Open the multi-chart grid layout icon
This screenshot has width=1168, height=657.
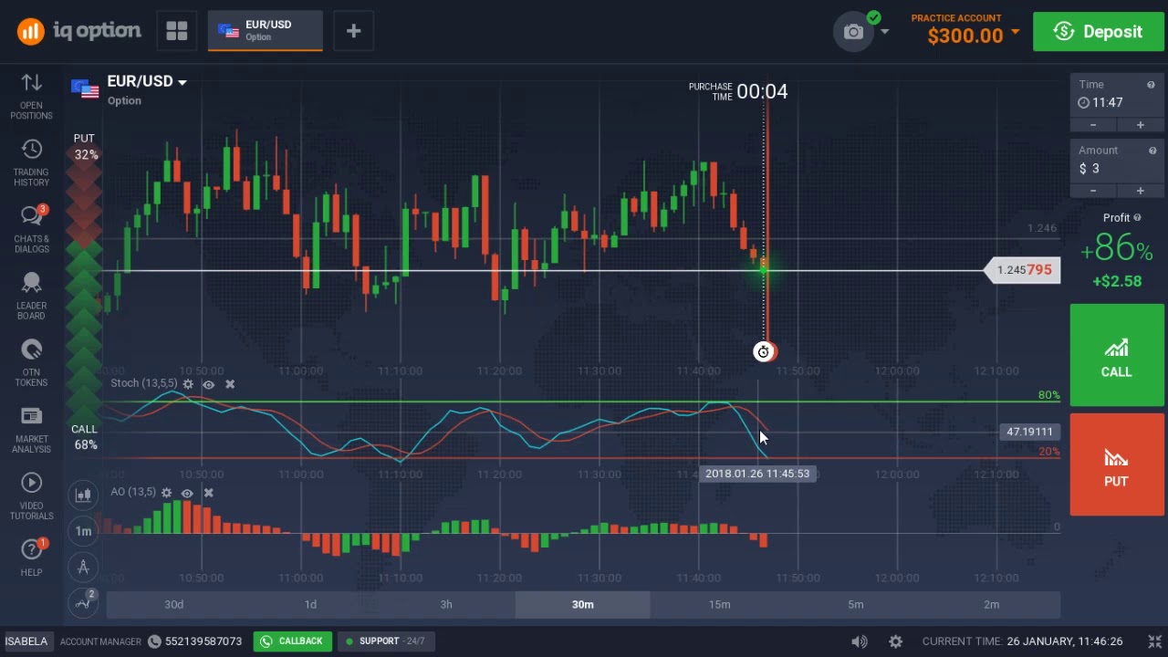[177, 31]
